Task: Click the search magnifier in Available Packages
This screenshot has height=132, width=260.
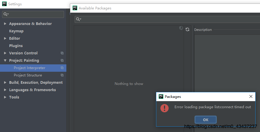Action: click(x=78, y=19)
